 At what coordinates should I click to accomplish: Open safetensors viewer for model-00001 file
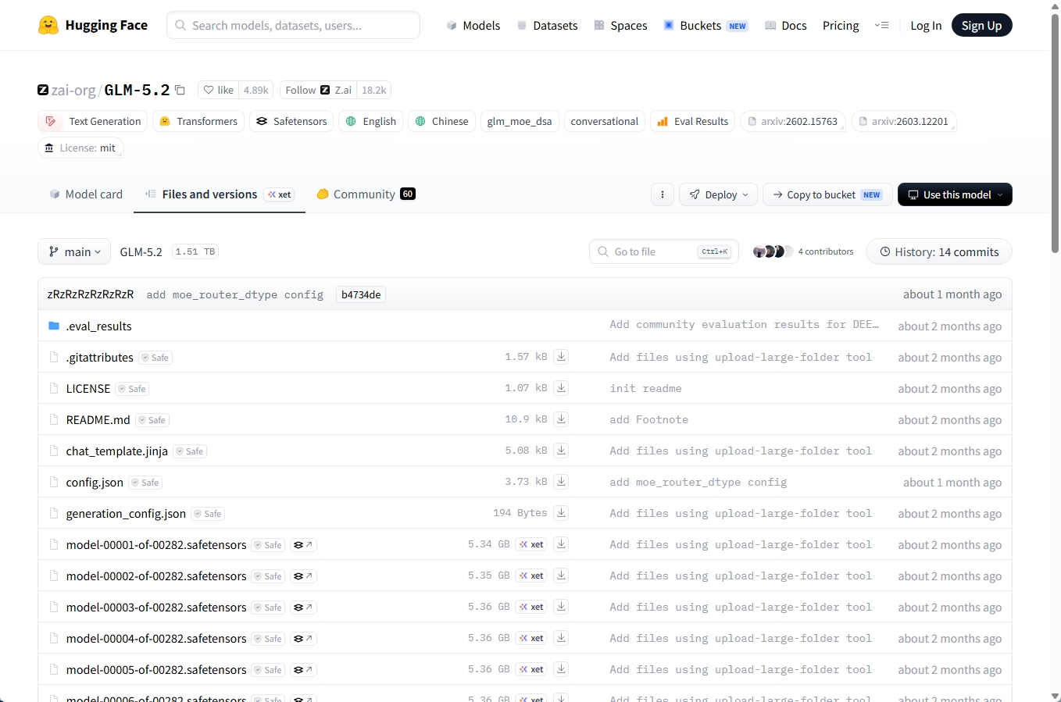303,545
